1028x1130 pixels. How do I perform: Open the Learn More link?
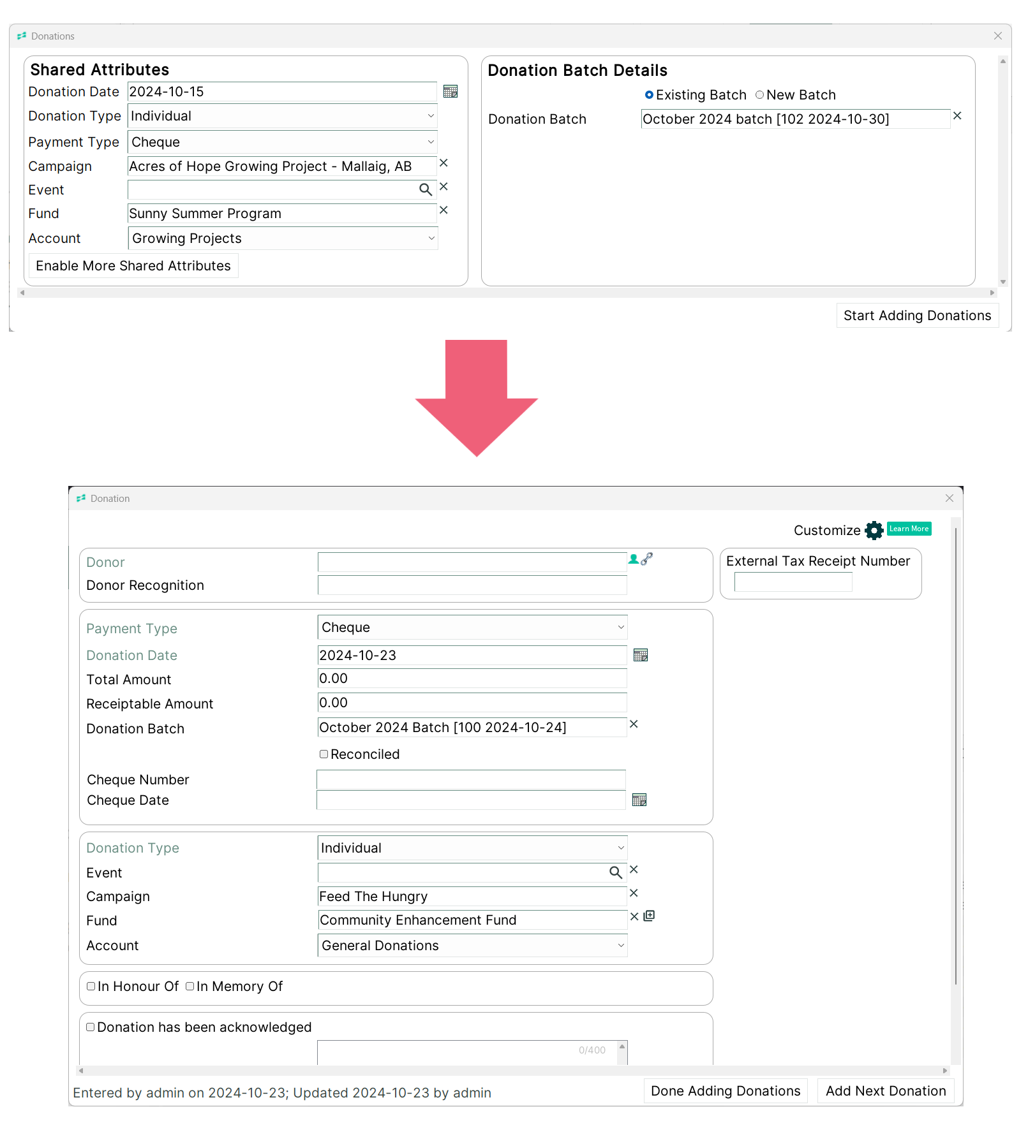tap(909, 529)
